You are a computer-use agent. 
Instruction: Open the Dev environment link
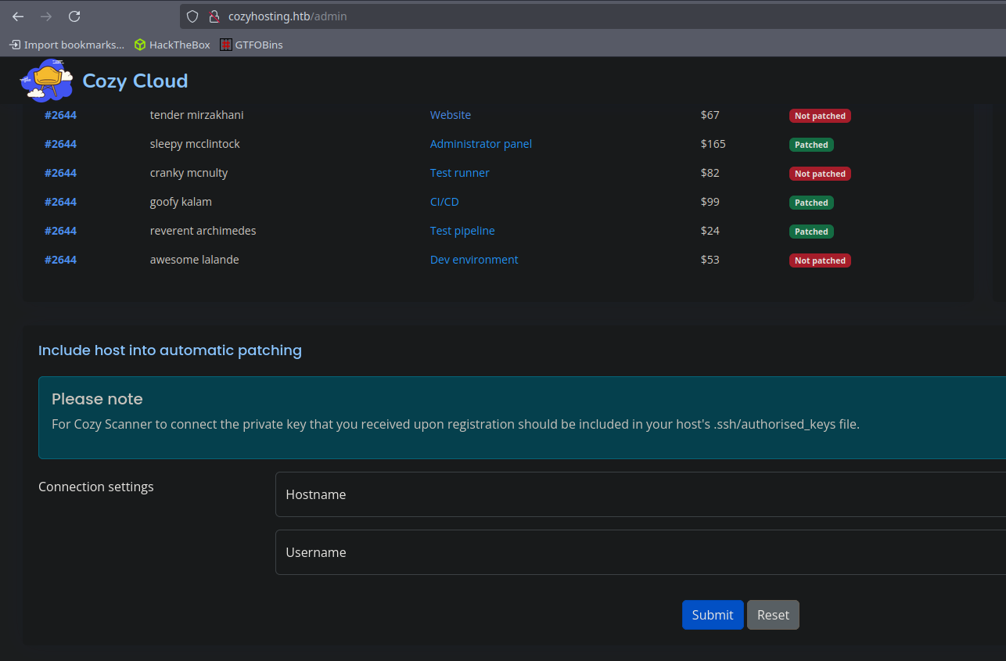point(474,260)
